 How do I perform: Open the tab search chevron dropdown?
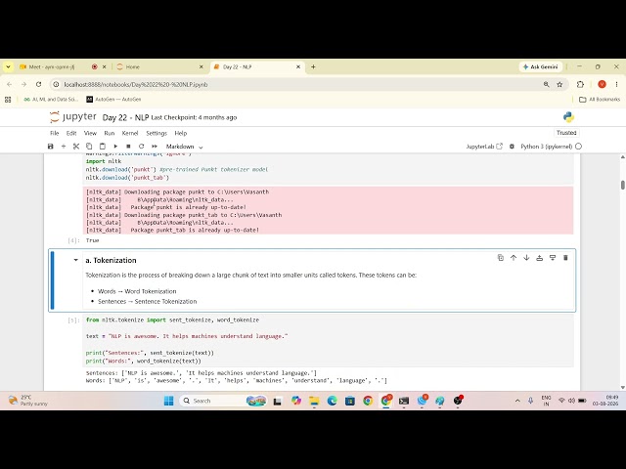[8, 67]
